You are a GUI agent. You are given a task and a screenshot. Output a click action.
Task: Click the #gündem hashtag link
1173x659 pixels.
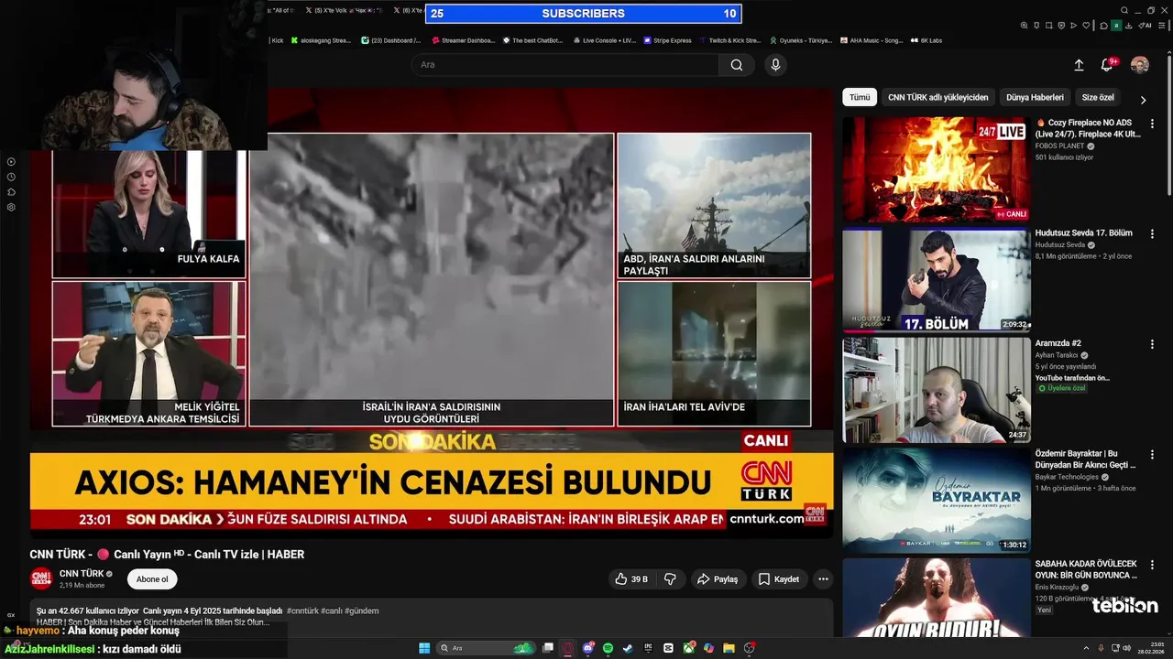(362, 610)
